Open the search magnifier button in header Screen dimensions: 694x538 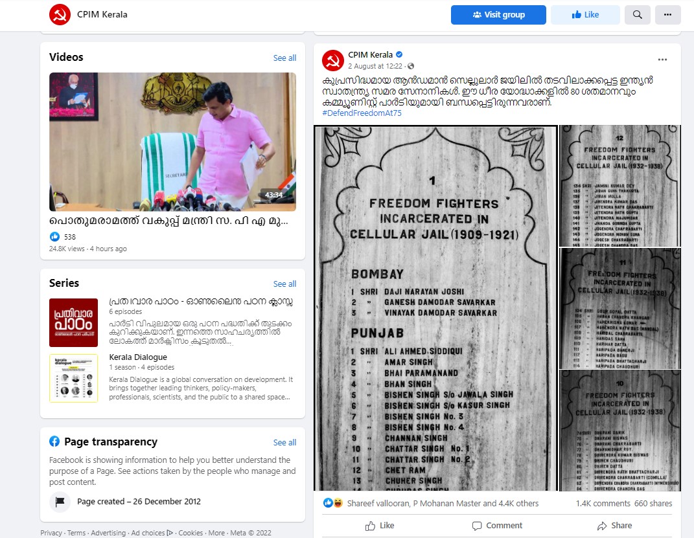click(x=638, y=15)
